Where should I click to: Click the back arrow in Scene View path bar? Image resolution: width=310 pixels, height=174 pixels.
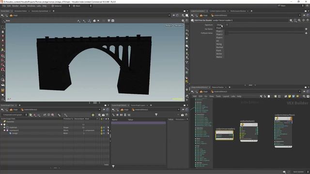(x=2, y=15)
